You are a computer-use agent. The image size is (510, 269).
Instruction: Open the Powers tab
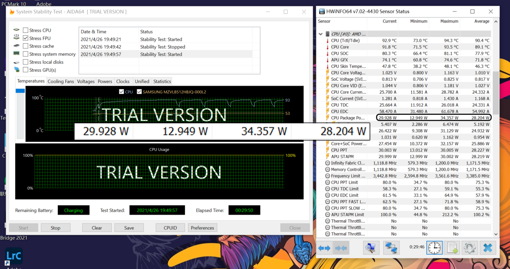pos(105,82)
